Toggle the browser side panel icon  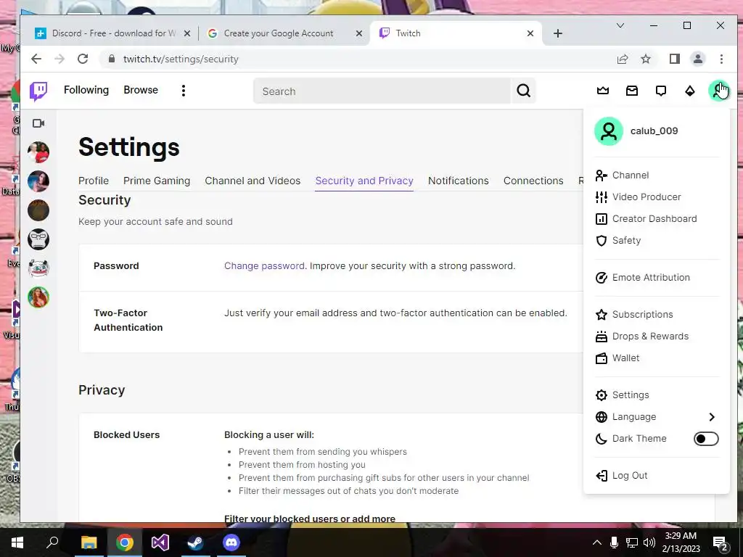coord(674,59)
